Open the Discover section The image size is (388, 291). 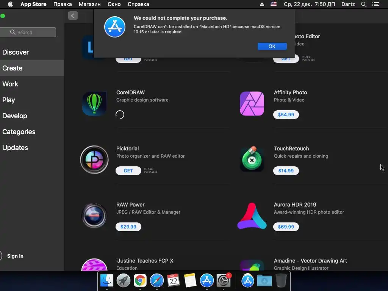16,52
